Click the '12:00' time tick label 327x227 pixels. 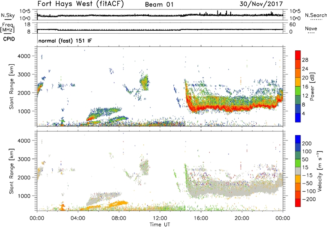click(x=160, y=218)
